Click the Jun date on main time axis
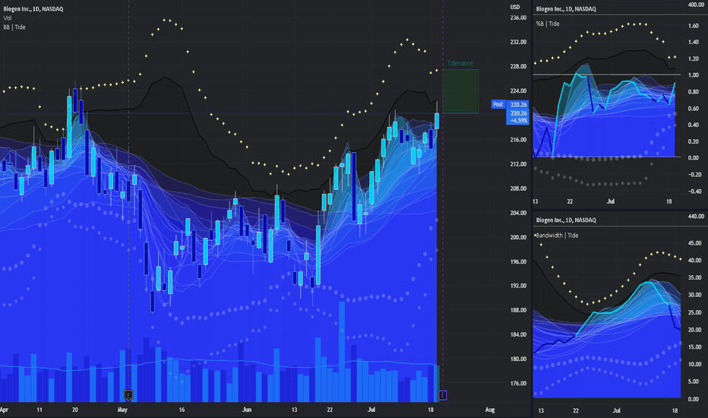The width and height of the screenshot is (708, 418). [247, 410]
